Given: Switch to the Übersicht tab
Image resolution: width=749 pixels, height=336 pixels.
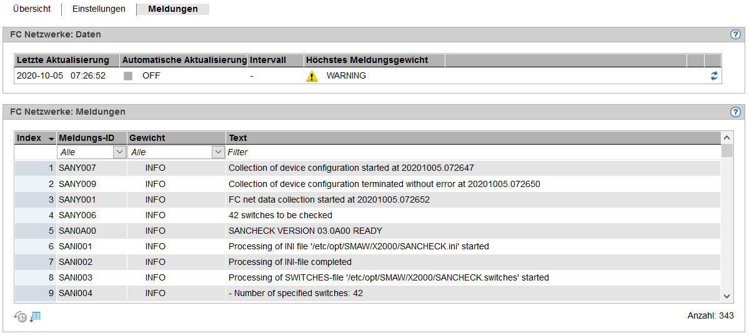Looking at the screenshot, I should pos(32,9).
